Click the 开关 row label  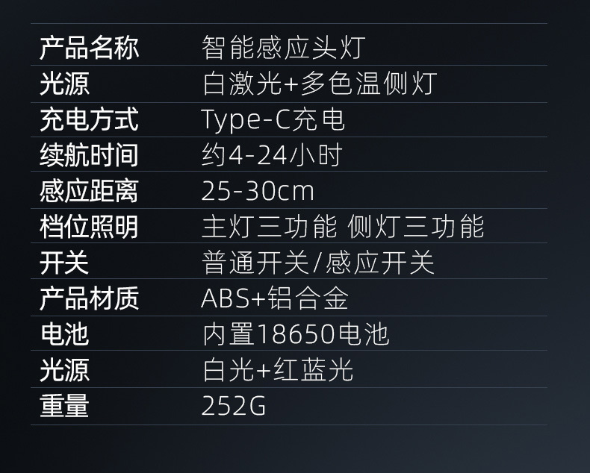[x=64, y=263]
